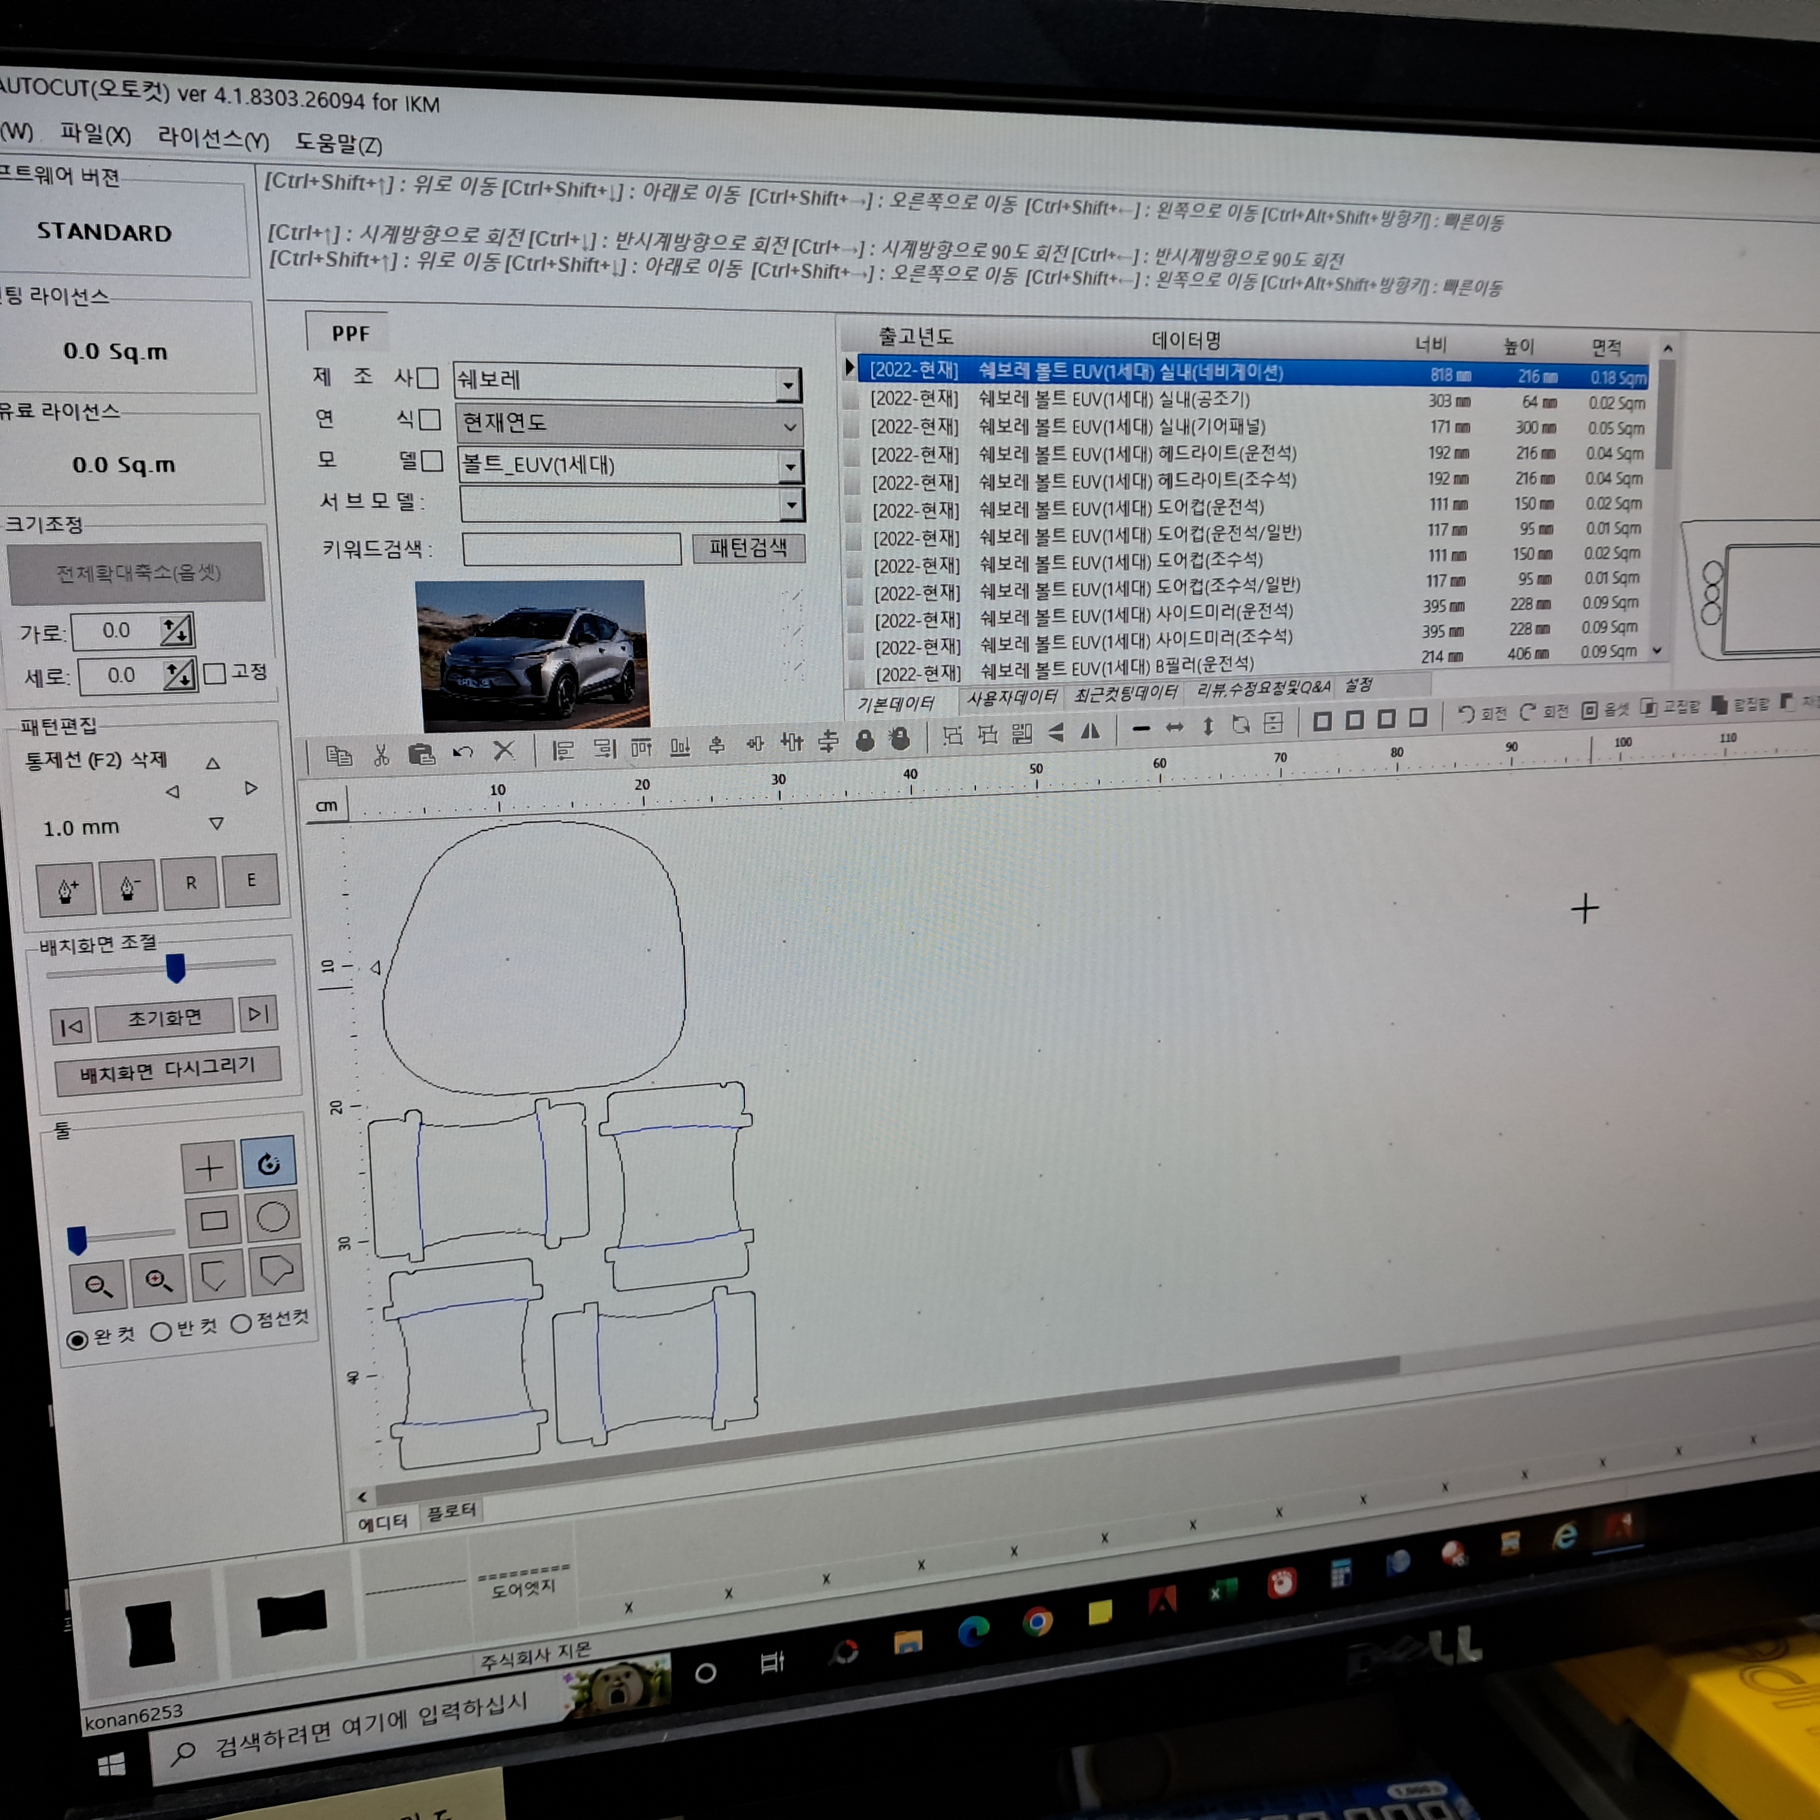Open the 볼트_EUV(1세대) model dropdown
The height and width of the screenshot is (1820, 1820).
[791, 466]
